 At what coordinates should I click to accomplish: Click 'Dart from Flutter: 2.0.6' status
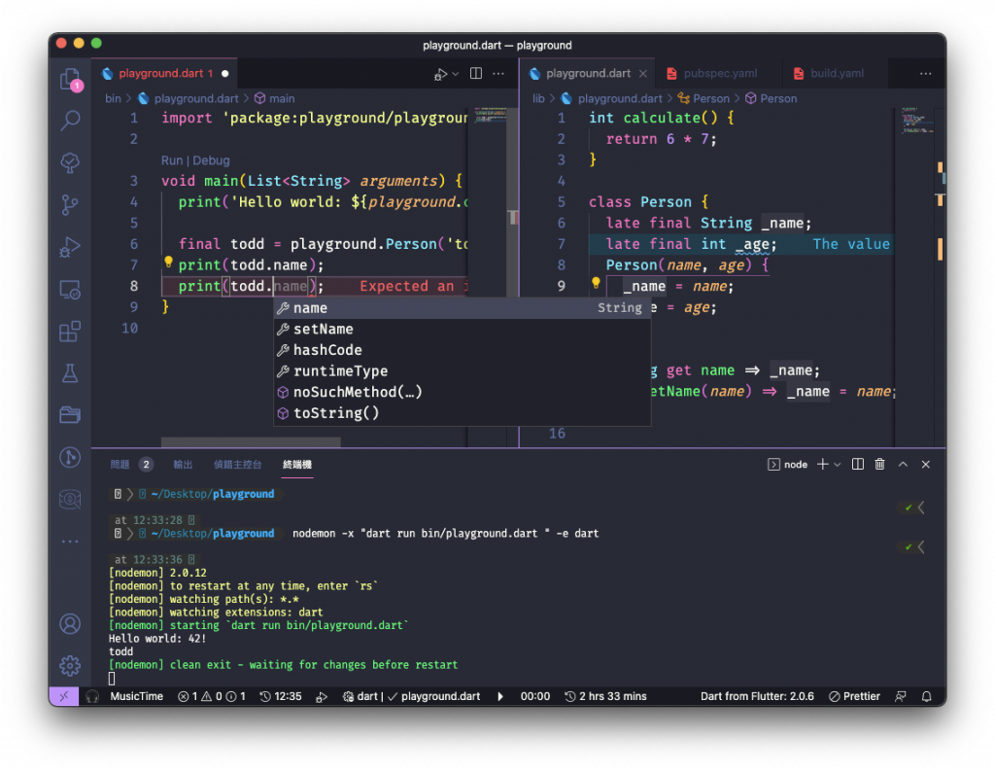coord(757,697)
